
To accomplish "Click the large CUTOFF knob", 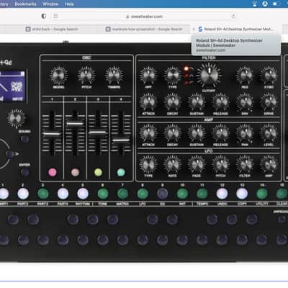I will pyautogui.click(x=209, y=76).
